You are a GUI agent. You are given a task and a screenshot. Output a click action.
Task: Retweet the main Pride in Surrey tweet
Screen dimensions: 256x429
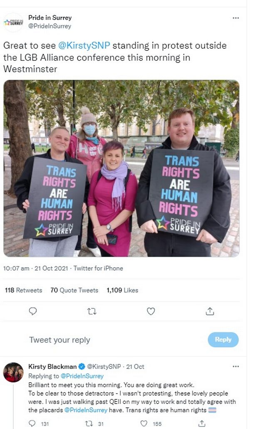[92, 311]
